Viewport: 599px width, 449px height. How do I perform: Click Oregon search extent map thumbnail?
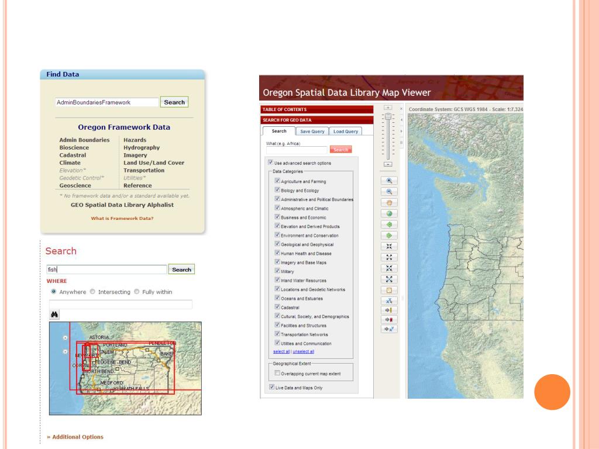(x=125, y=368)
